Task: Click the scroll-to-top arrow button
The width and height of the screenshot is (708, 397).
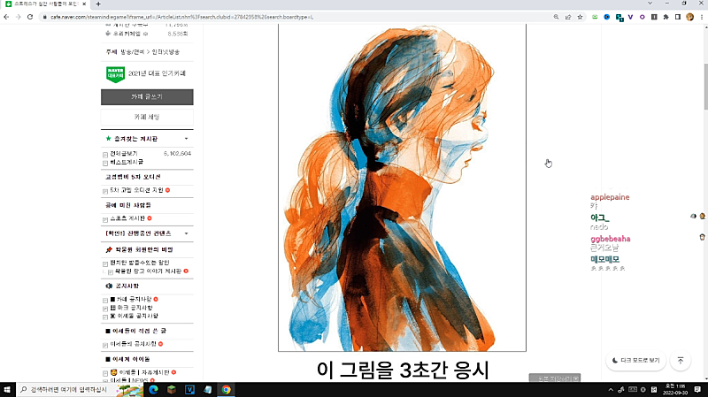Action: 680,361
